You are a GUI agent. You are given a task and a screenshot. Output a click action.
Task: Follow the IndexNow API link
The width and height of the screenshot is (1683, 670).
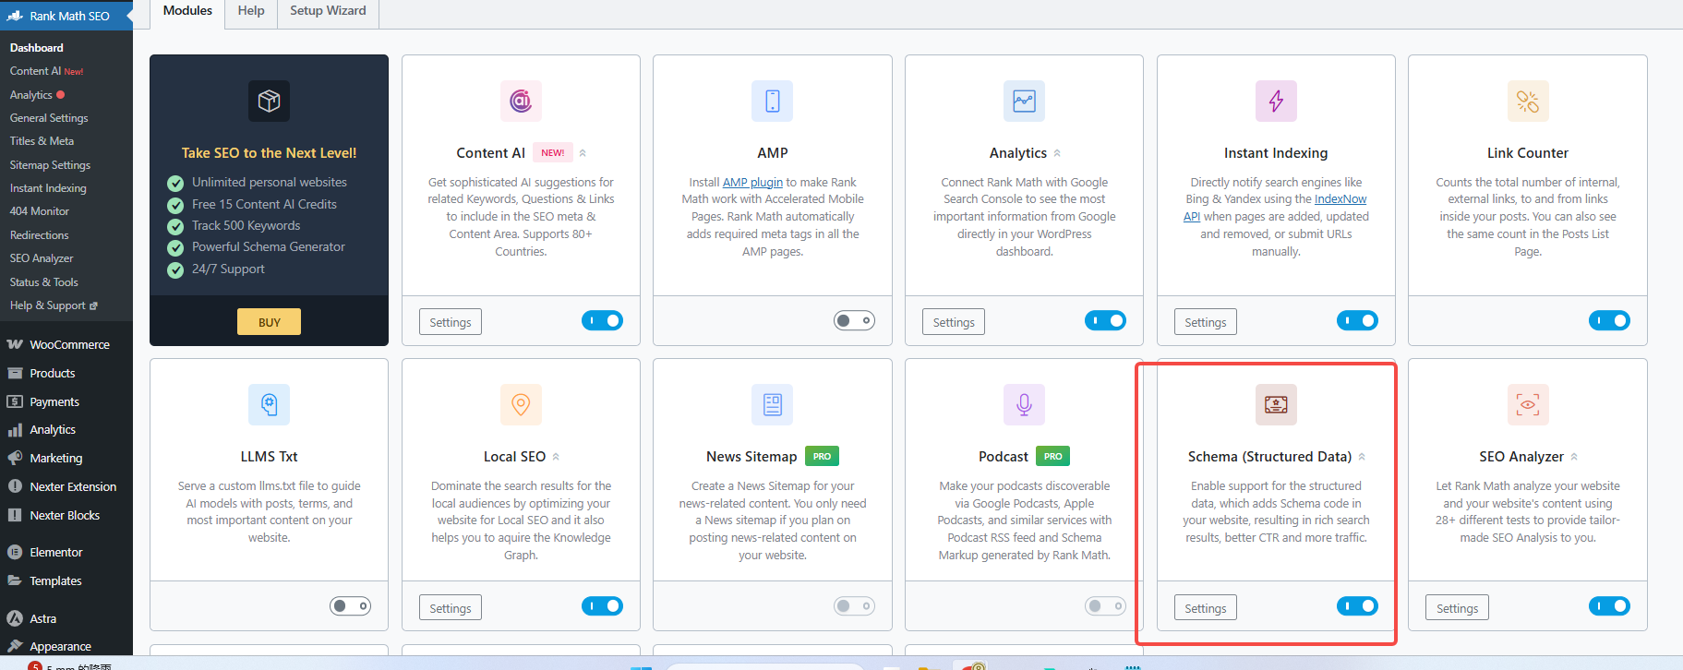tap(1340, 199)
